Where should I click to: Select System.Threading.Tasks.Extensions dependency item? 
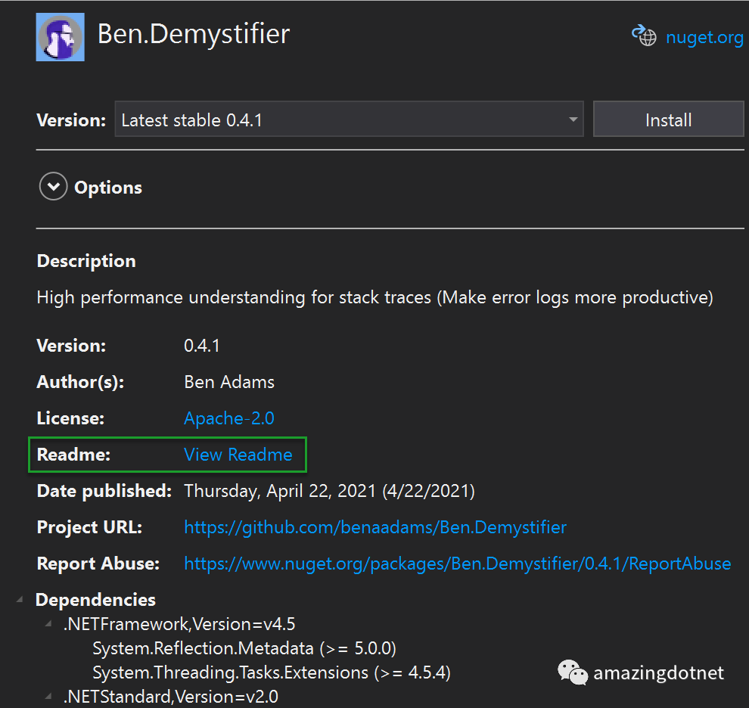tap(272, 672)
